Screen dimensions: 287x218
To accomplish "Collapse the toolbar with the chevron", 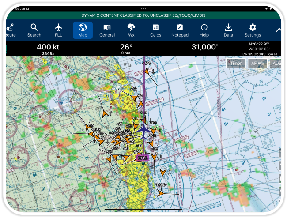I will [x=278, y=30].
